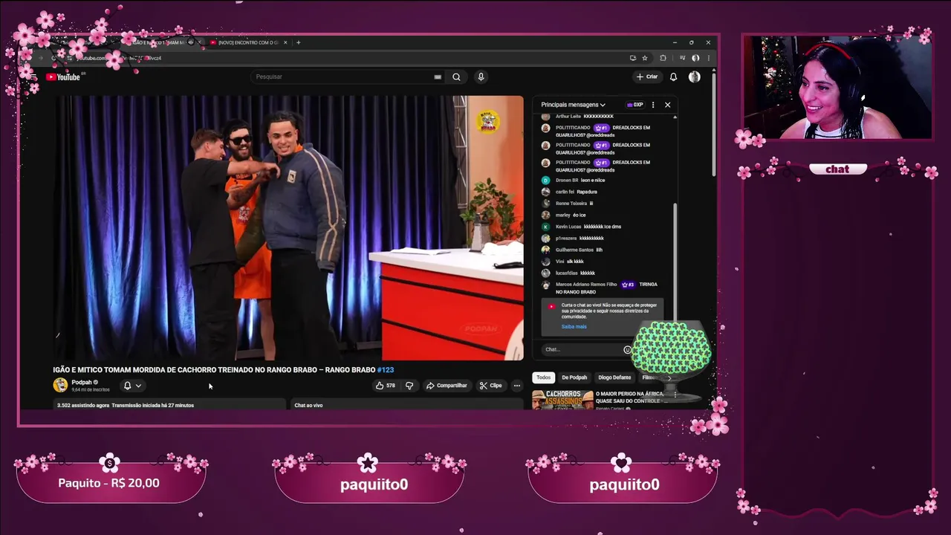
Task: Click the 0XP points badge
Action: [635, 105]
